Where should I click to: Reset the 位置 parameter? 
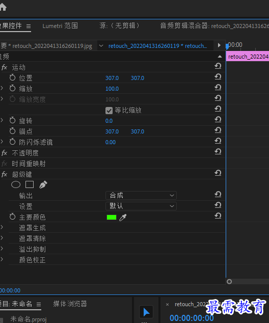click(x=218, y=77)
